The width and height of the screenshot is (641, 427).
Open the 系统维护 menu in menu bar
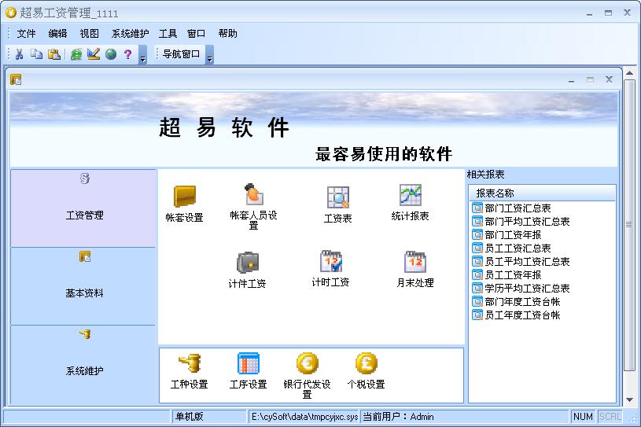pyautogui.click(x=130, y=34)
